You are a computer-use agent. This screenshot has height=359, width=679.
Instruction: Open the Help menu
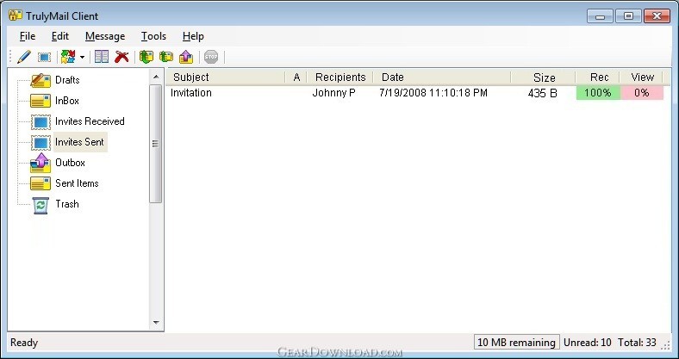tap(193, 36)
